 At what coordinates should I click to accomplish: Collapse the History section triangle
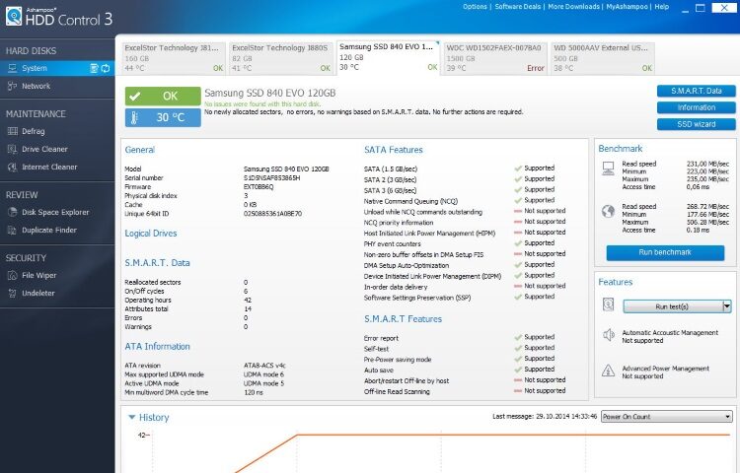point(132,418)
